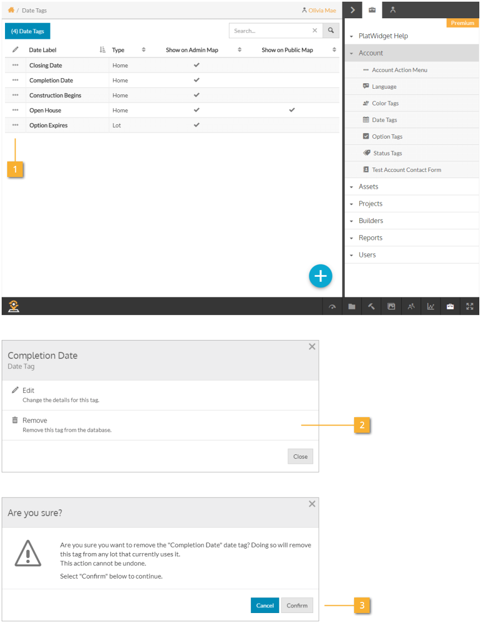Click into the Search text field
Viewport: 481px width, 623px height.
click(270, 31)
